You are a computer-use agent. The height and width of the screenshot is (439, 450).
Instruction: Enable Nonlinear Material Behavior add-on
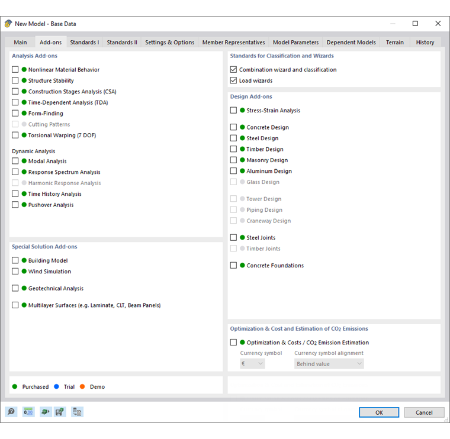click(15, 69)
